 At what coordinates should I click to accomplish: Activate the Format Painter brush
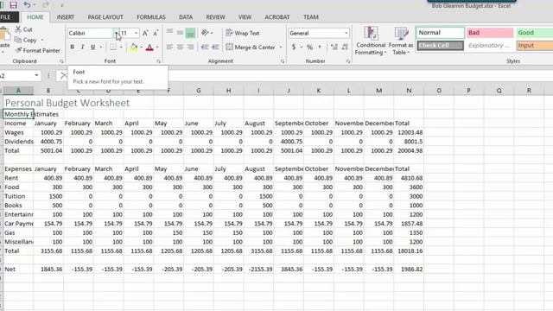tap(37, 50)
